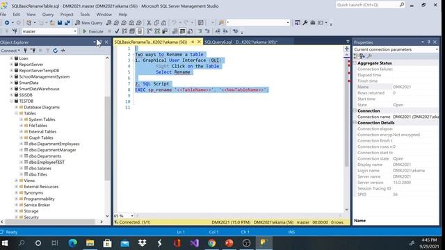
Task: Click the Windows Start button
Action: (5, 243)
